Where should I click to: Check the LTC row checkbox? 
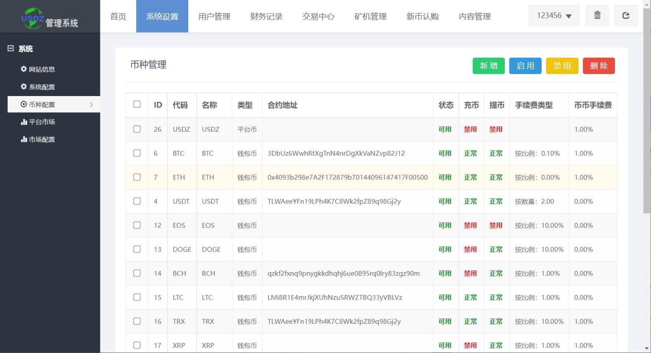point(137,297)
